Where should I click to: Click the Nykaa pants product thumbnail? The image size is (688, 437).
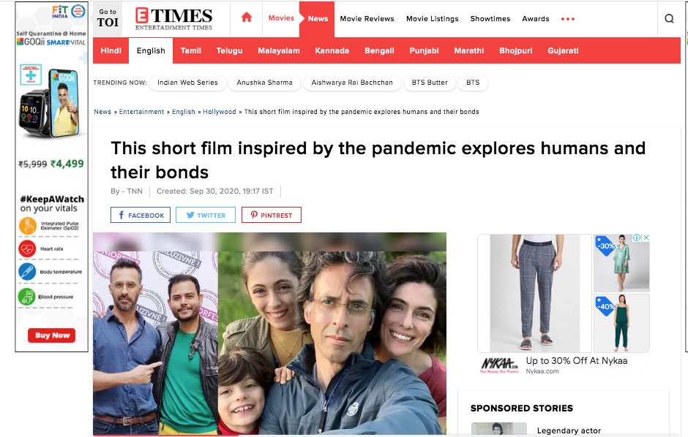(x=534, y=293)
